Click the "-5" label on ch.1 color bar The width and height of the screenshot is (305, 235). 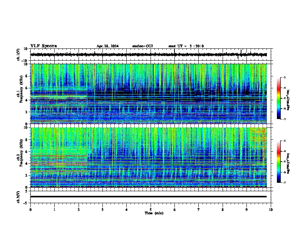[284, 98]
